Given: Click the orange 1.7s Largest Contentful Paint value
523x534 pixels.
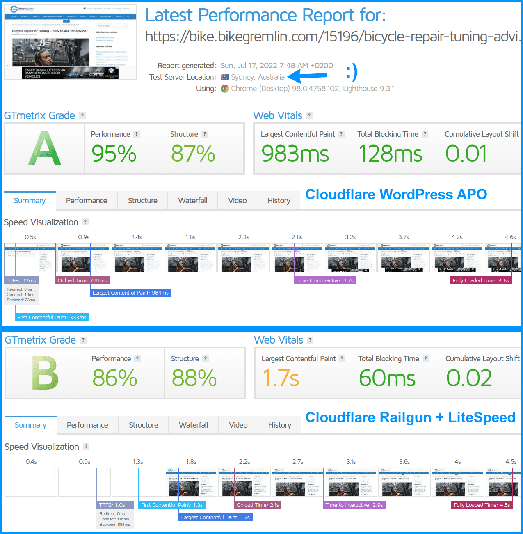Looking at the screenshot, I should (281, 378).
